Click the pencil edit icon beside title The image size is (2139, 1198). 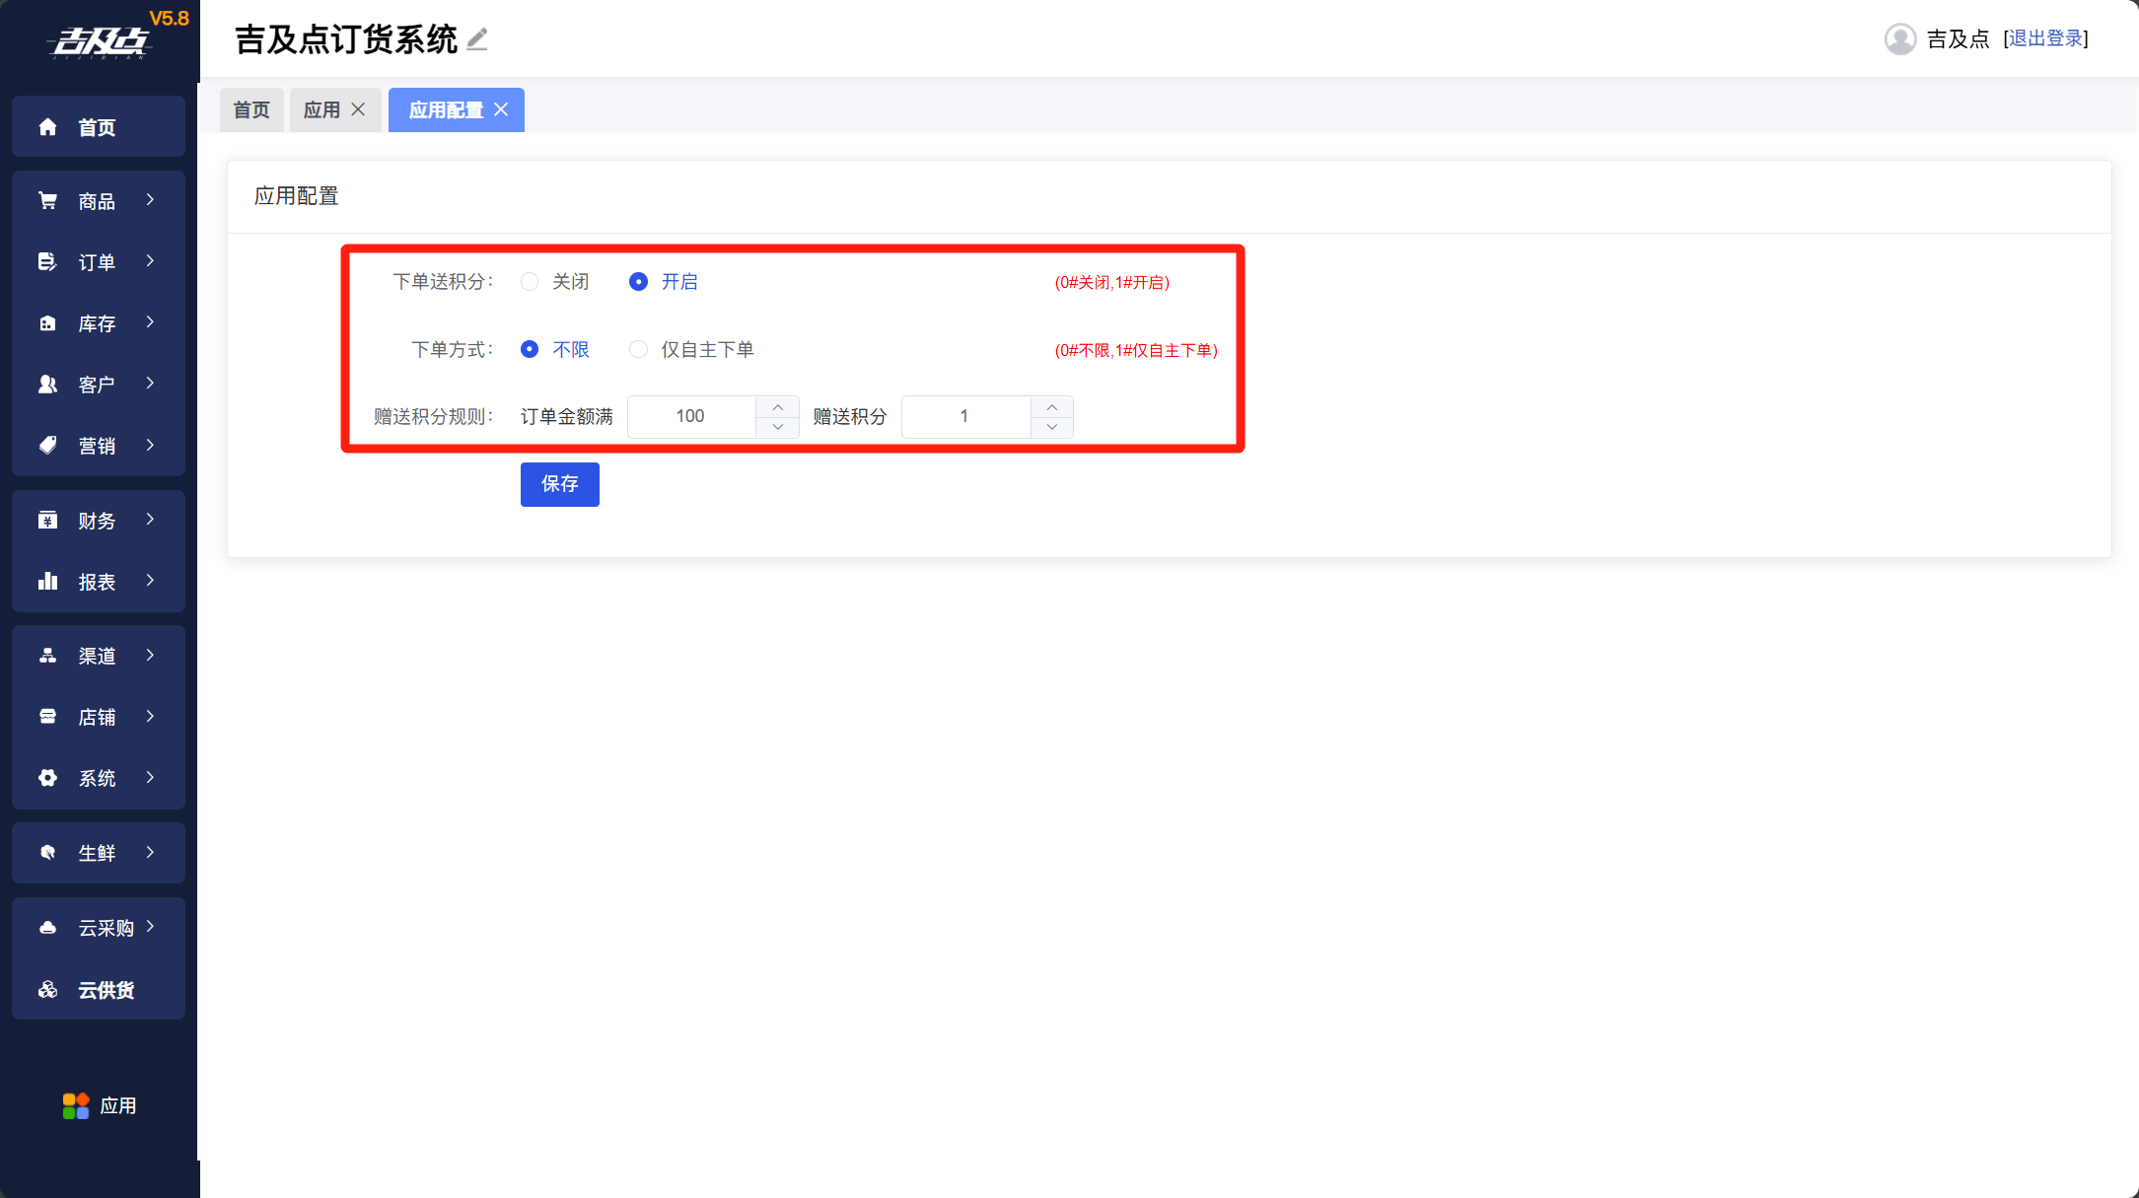[x=477, y=39]
